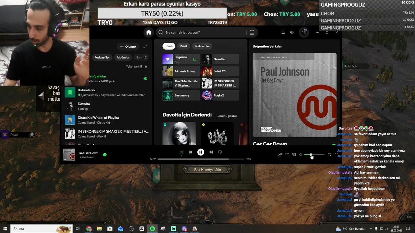Open Akdeniz Erbaş tile
Screen dimensions: 415x233
pyautogui.click(x=181, y=71)
